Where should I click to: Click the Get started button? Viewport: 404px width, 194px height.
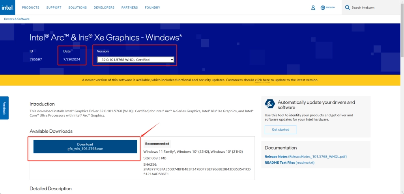tap(281, 130)
